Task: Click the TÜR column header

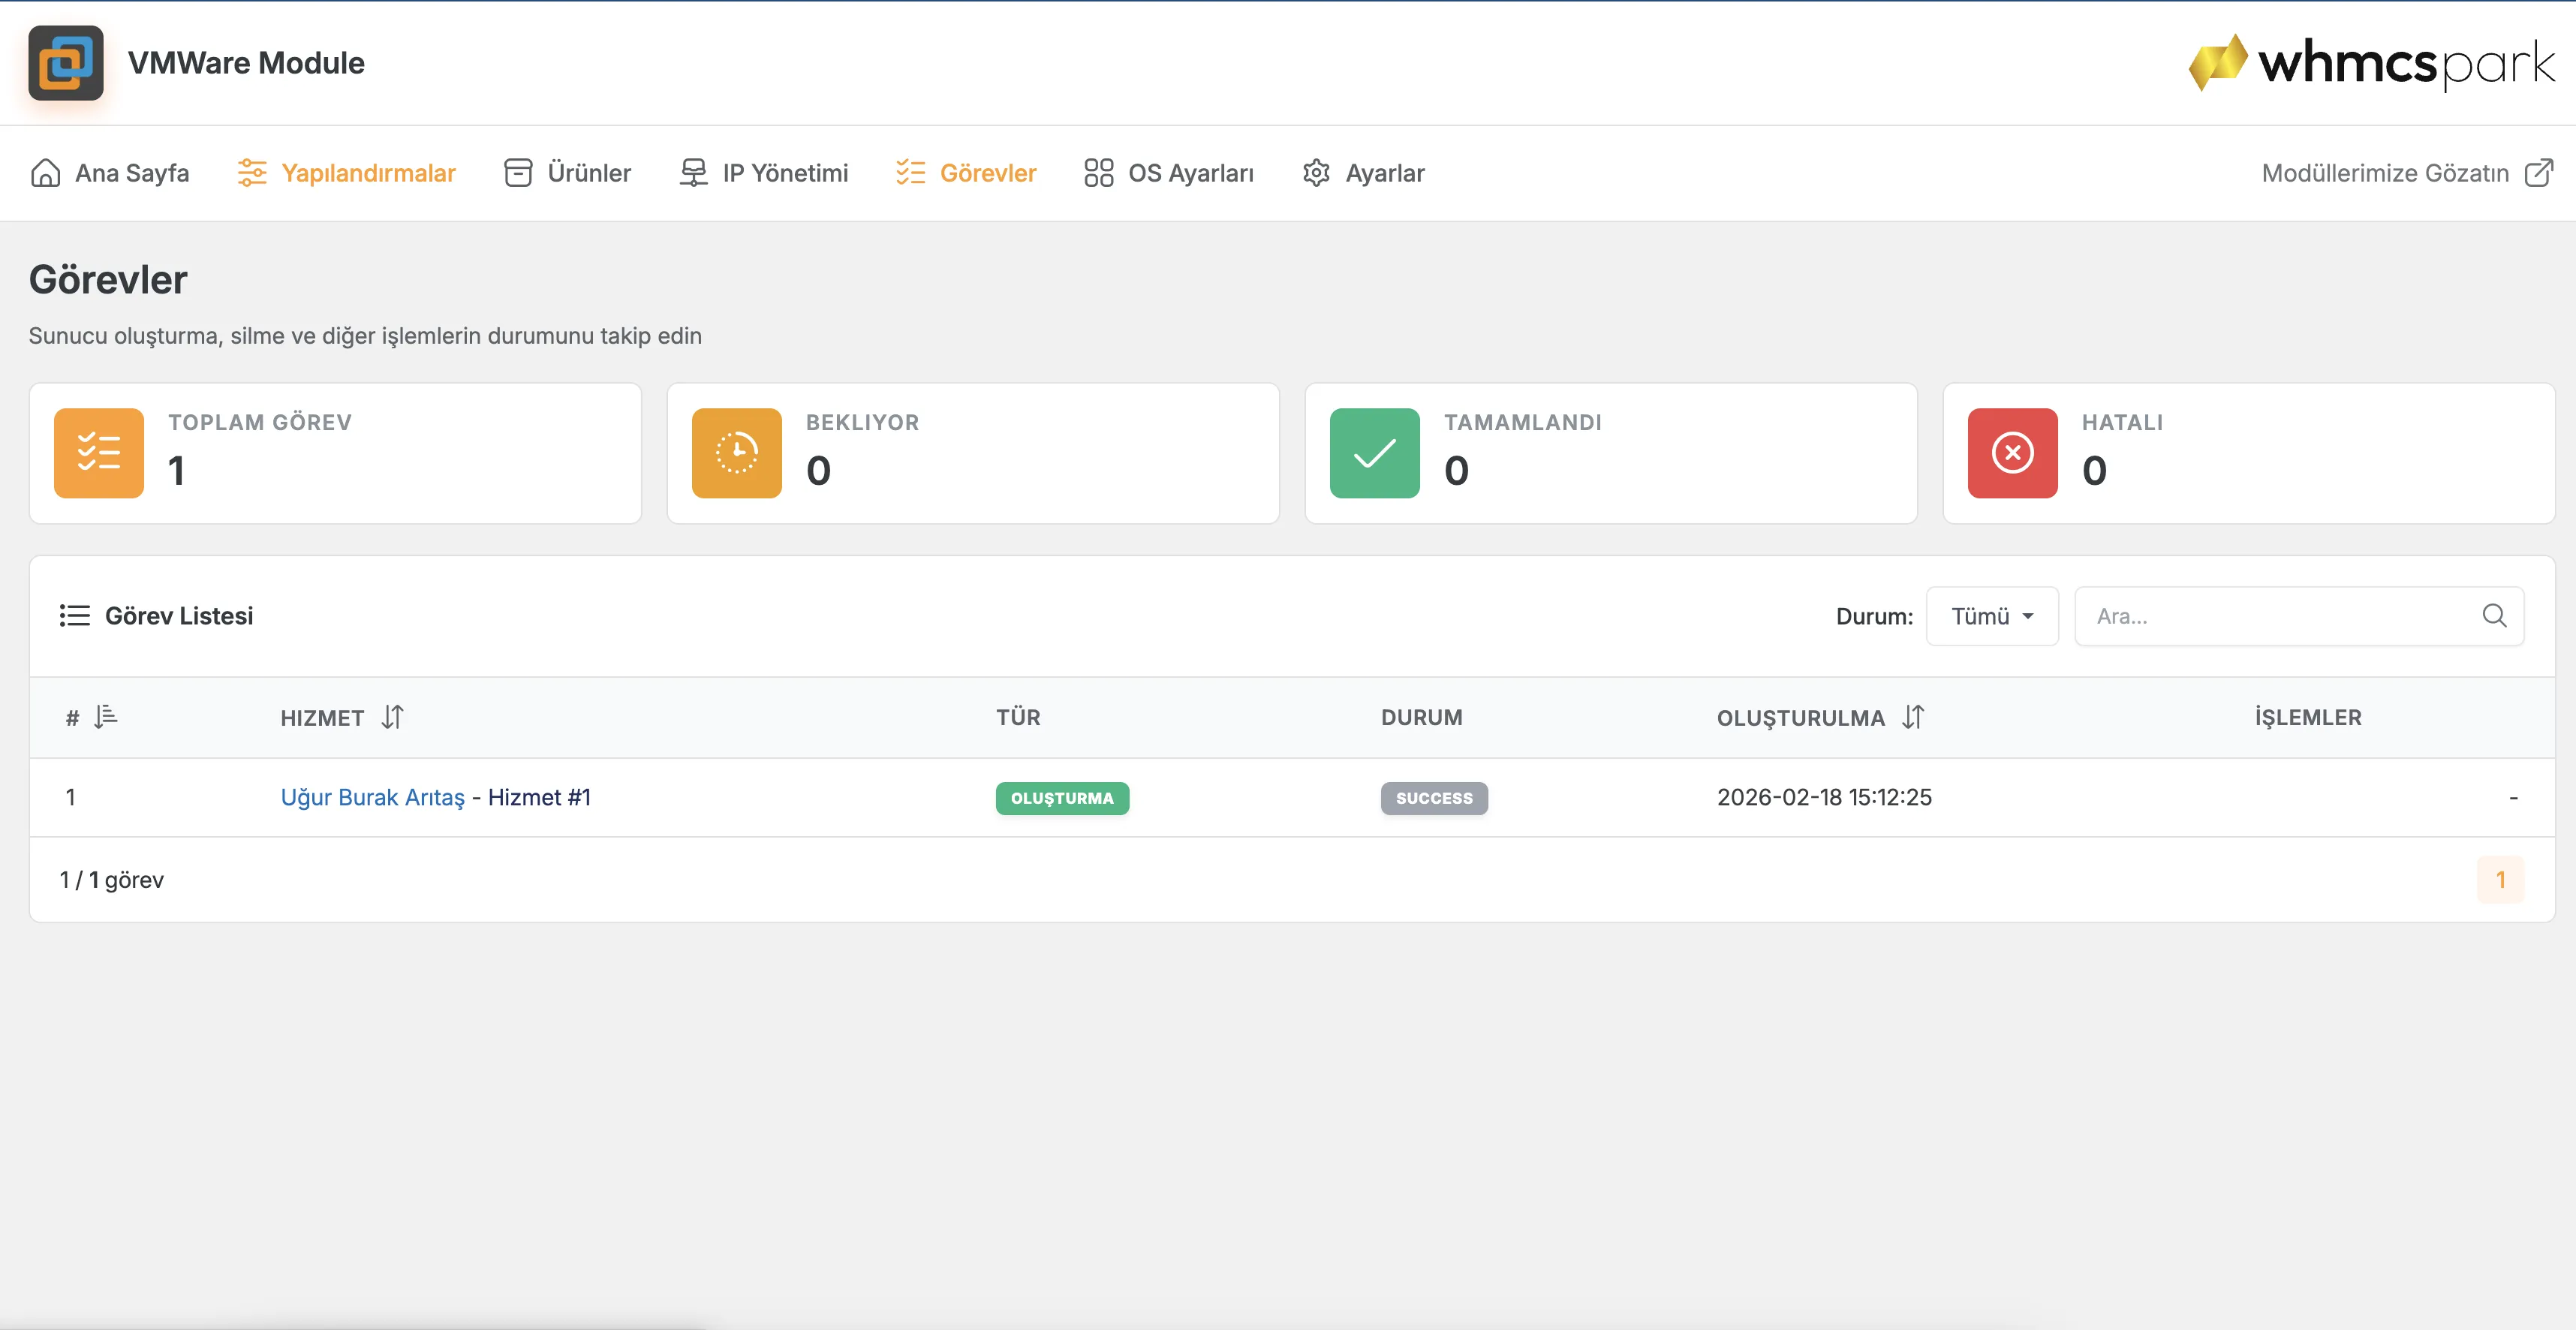Action: tap(1018, 717)
